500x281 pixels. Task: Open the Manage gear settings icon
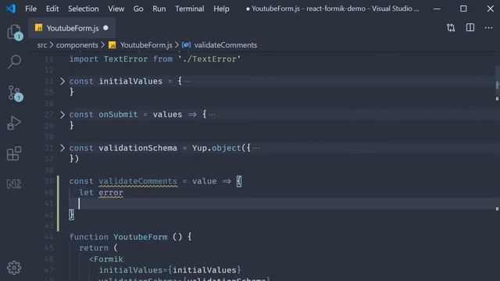tap(14, 268)
